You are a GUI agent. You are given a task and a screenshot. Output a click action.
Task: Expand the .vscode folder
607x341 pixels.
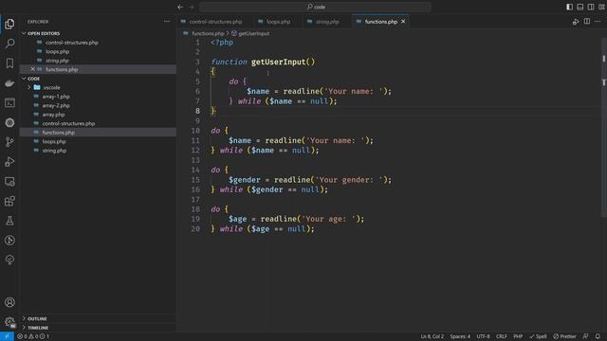point(52,87)
